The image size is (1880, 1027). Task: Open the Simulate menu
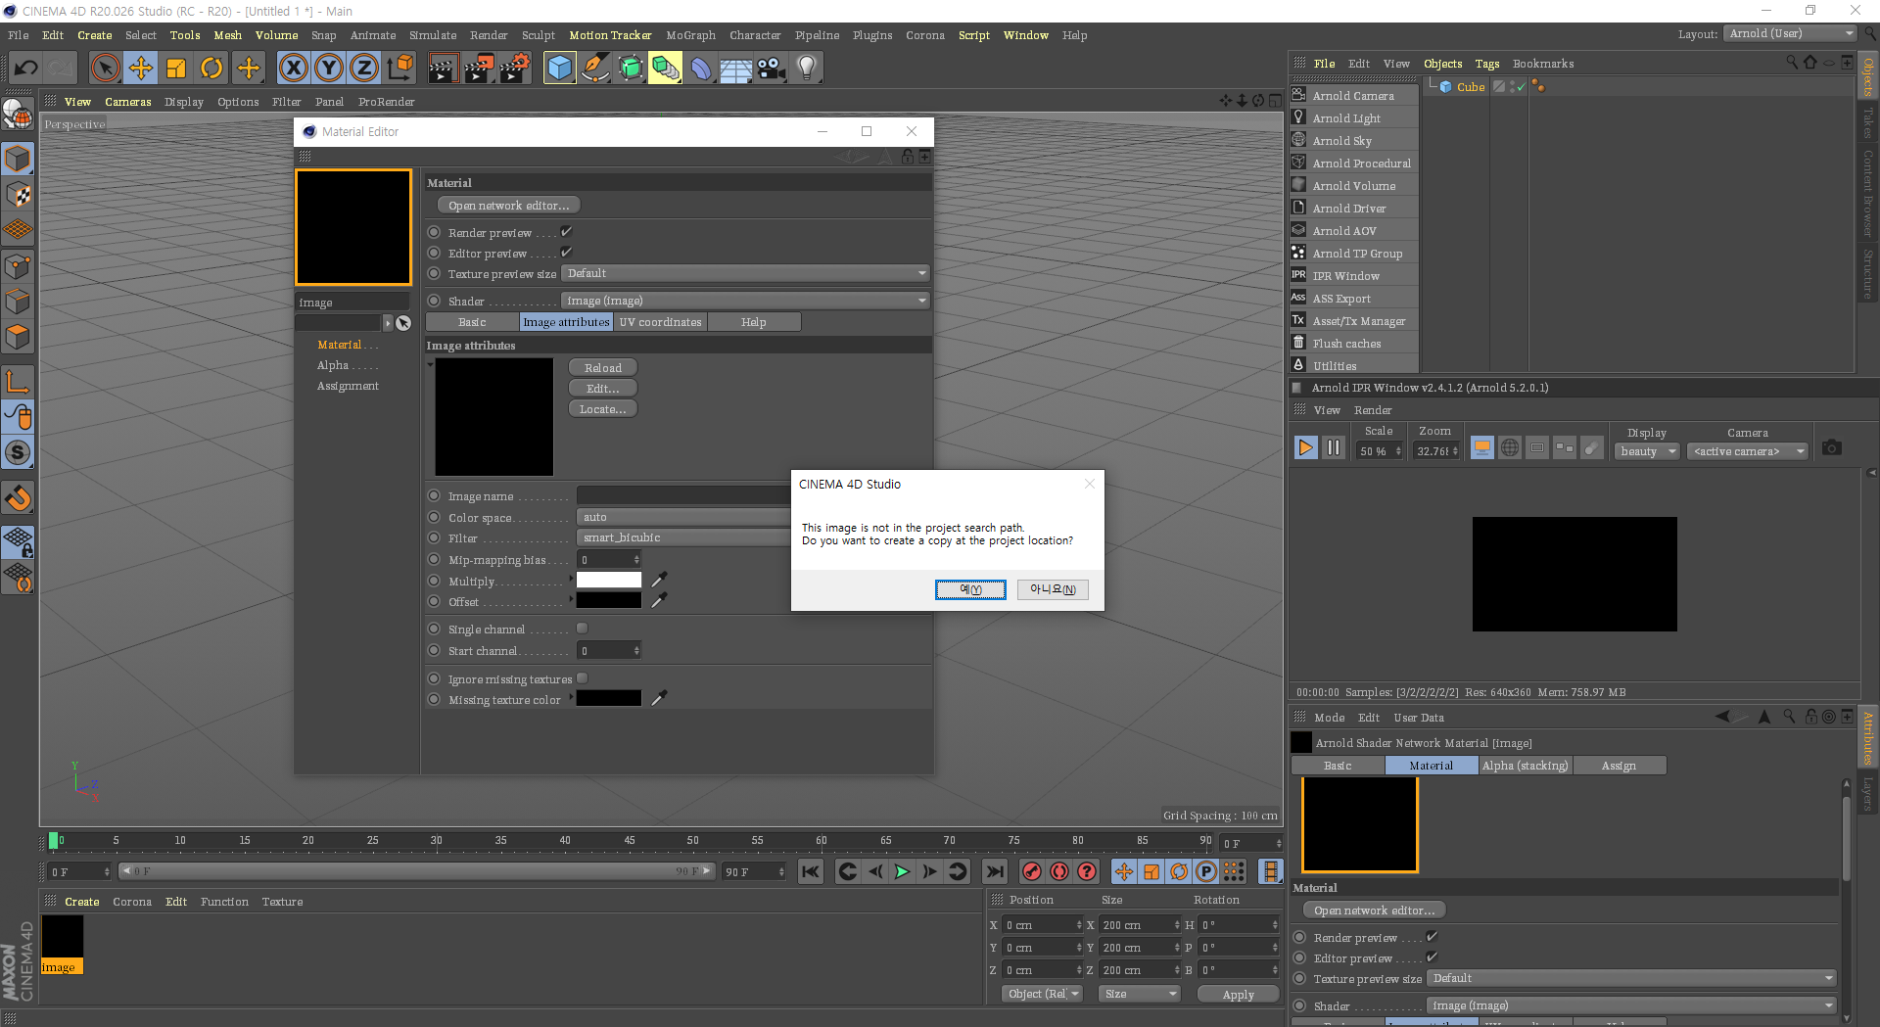(433, 35)
